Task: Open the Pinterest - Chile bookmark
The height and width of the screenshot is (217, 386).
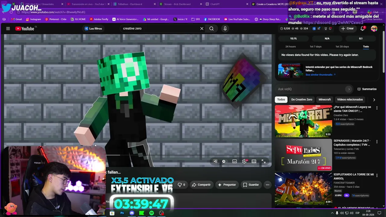Action: 56,19
